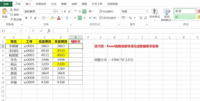Screen dimensions: 200x101
Task: Click the Insert Function fx icon
Action: coord(49,31)
